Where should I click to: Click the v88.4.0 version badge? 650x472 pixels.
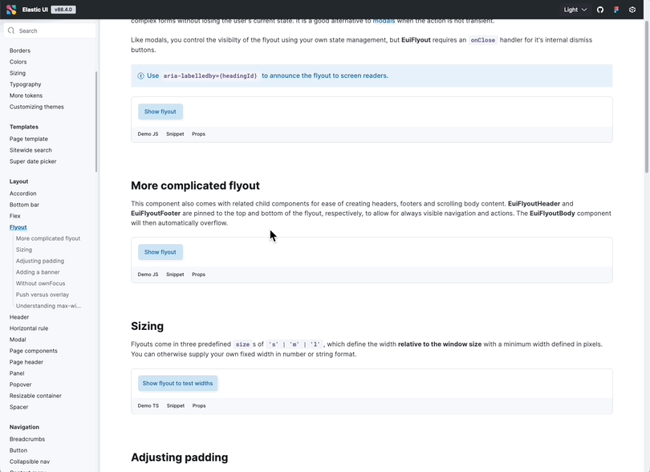pyautogui.click(x=65, y=10)
